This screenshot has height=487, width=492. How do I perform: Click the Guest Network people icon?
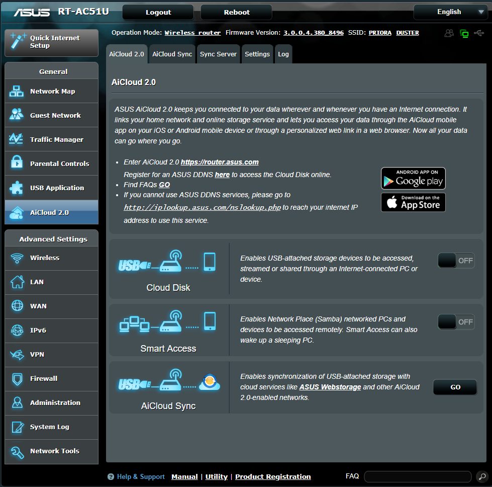tap(16, 114)
